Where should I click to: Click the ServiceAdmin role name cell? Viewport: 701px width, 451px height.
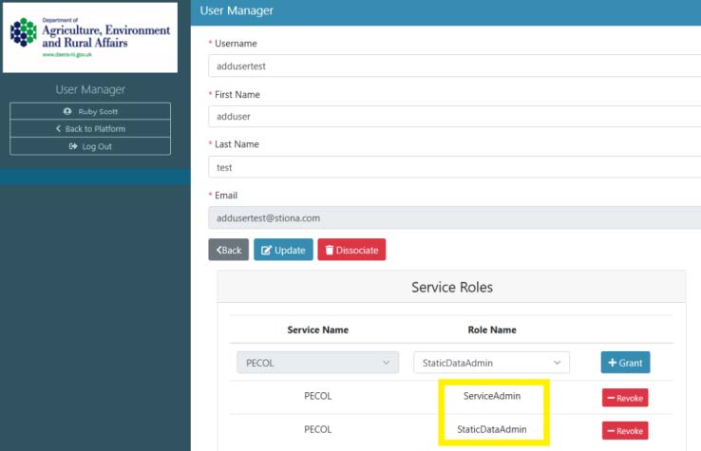click(x=491, y=396)
